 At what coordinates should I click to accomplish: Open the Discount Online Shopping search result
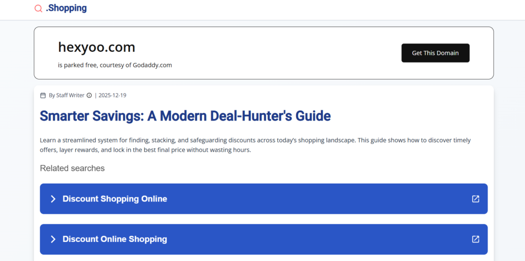coord(115,239)
